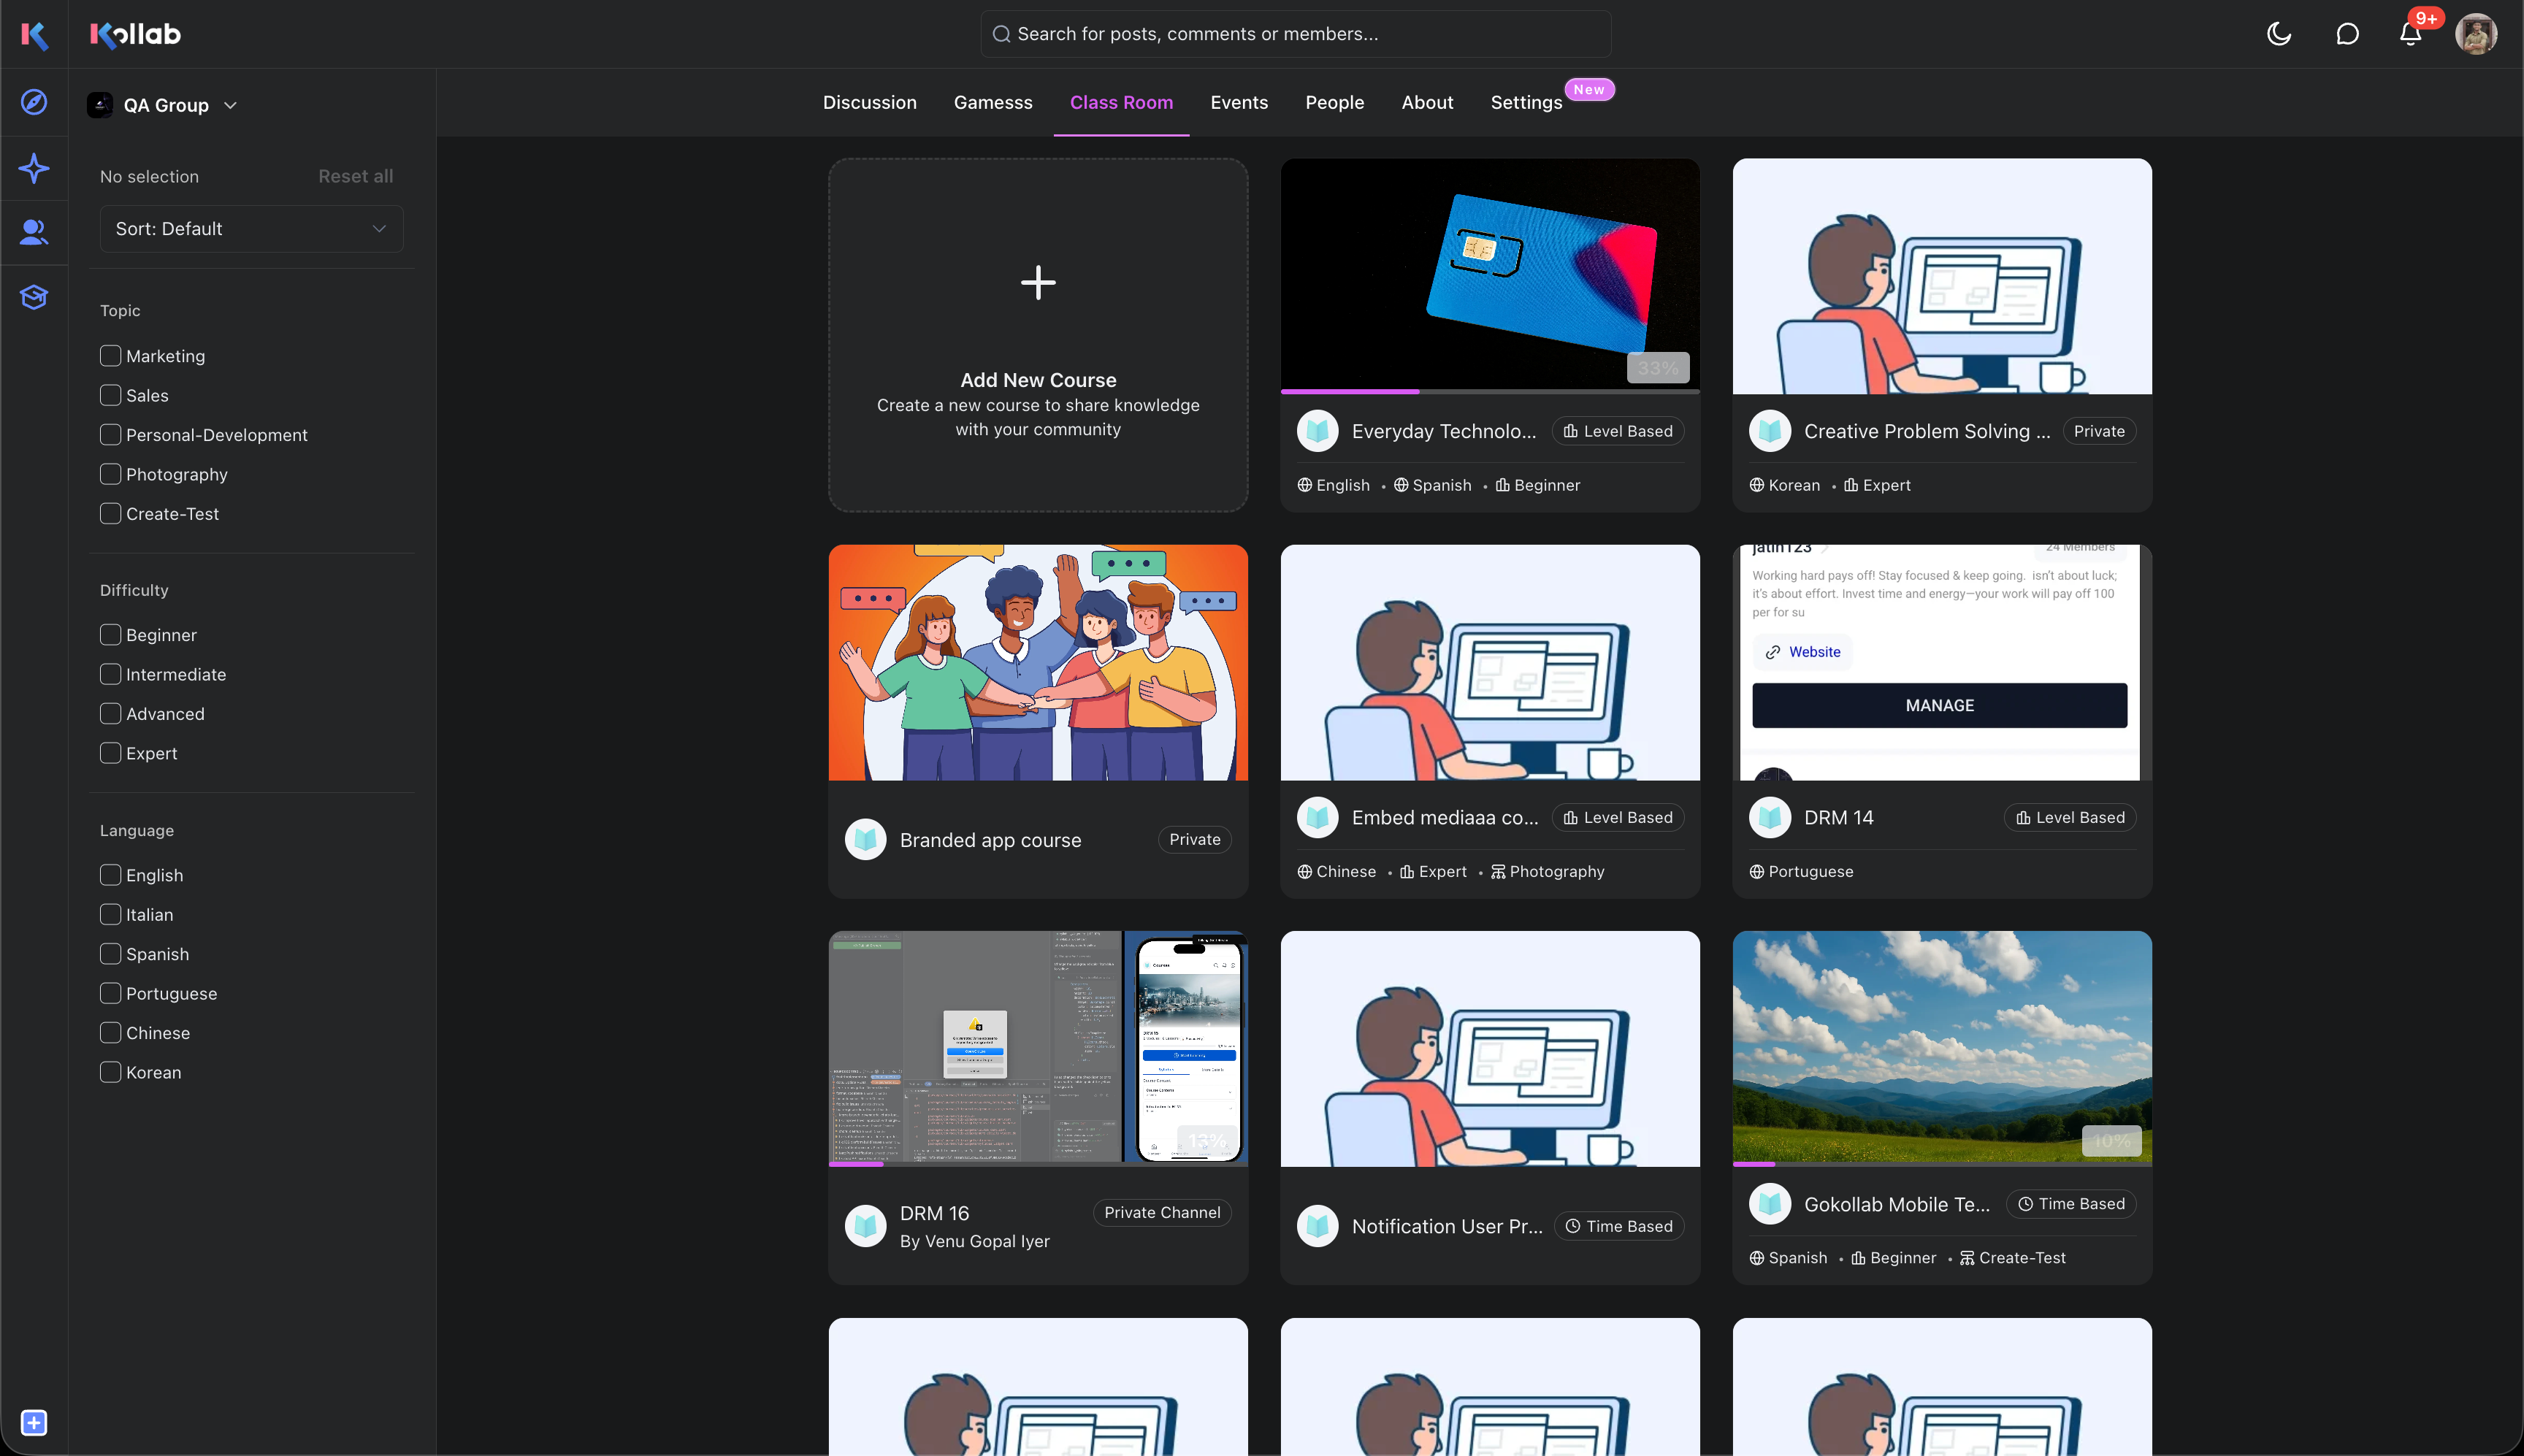2524x1456 pixels.
Task: Select the Class Room tab
Action: pyautogui.click(x=1121, y=102)
